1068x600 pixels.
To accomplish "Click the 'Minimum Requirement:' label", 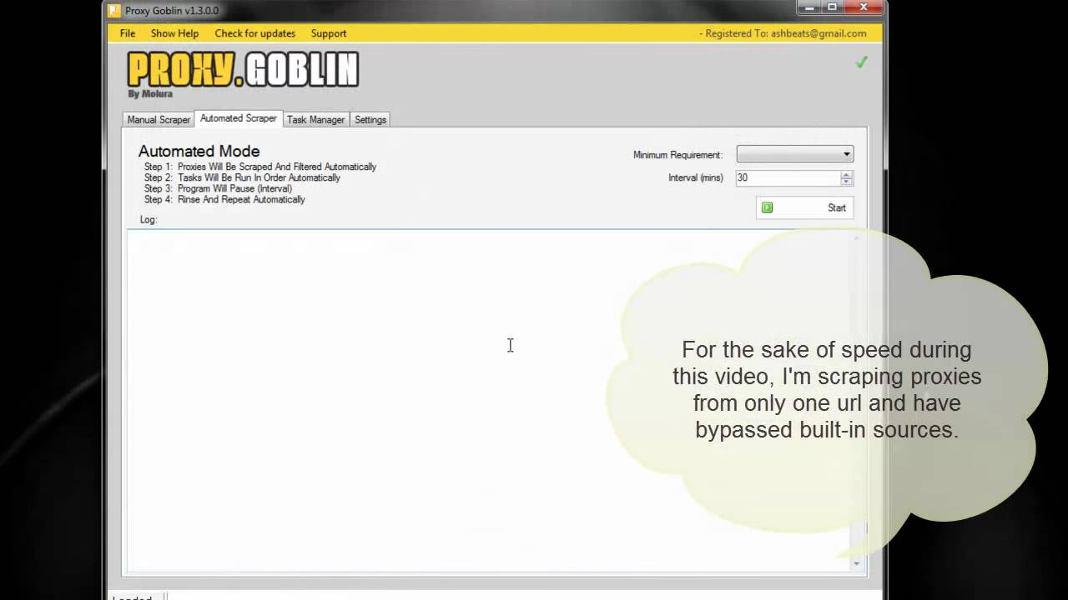I will click(678, 155).
